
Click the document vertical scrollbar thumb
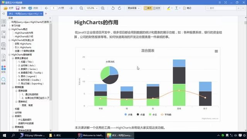[245, 22]
